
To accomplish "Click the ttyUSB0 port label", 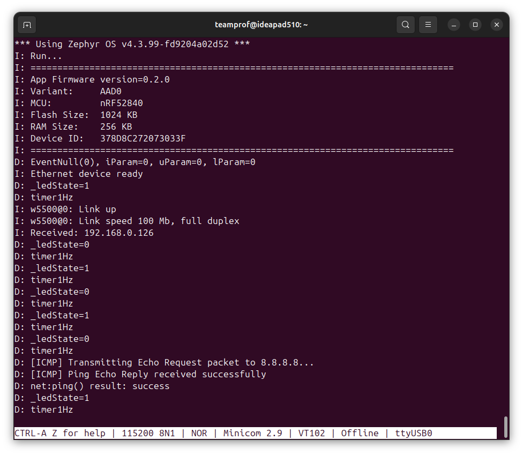I will [414, 433].
